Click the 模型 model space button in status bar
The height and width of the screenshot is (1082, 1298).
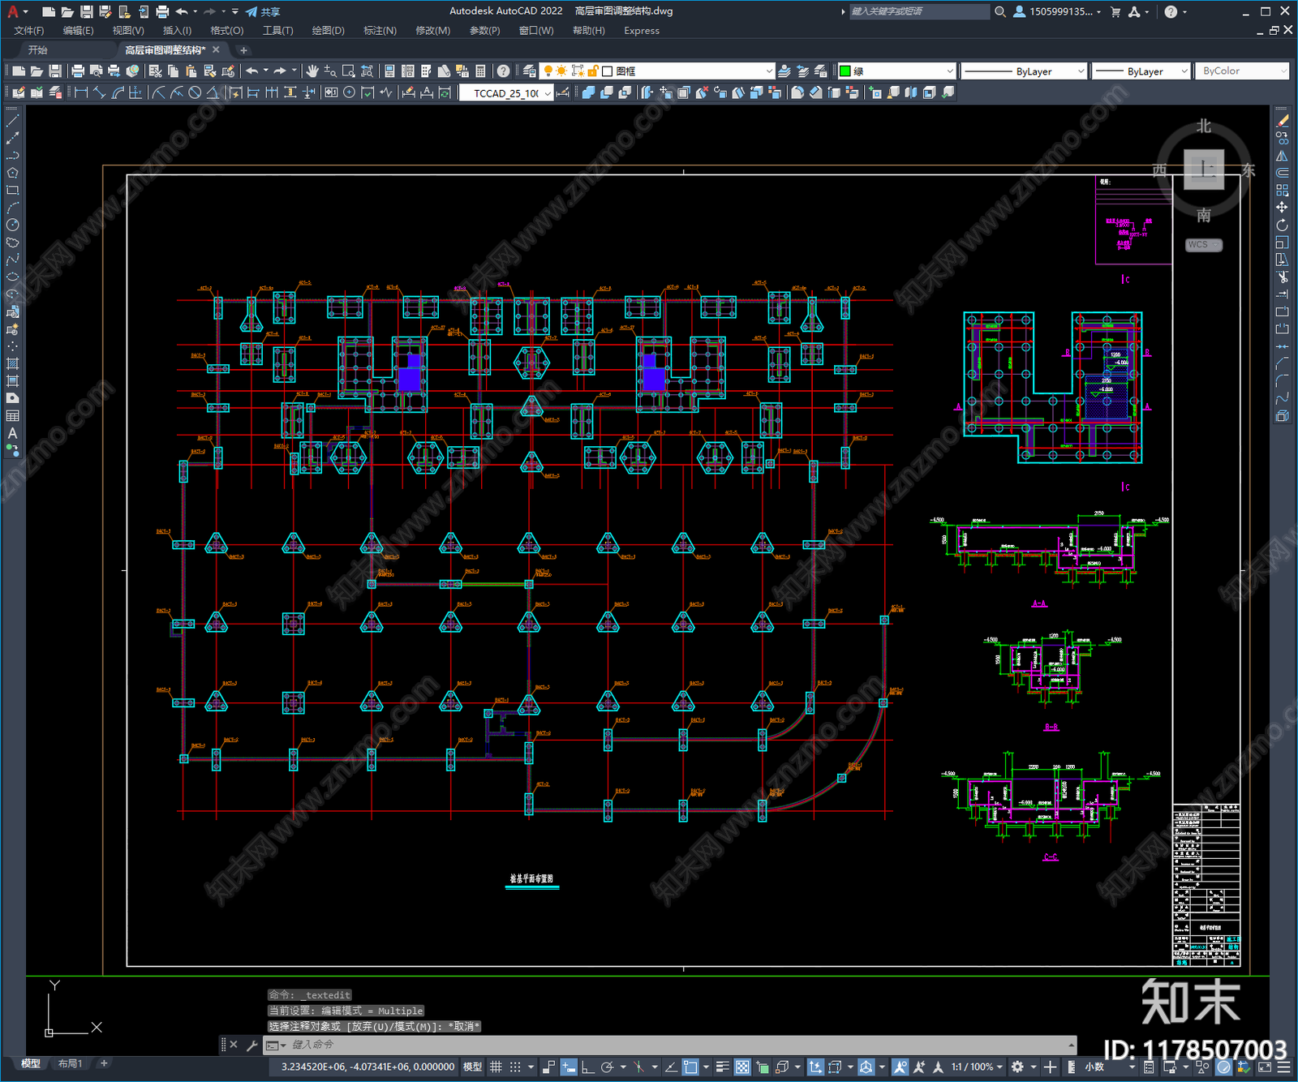[472, 1067]
